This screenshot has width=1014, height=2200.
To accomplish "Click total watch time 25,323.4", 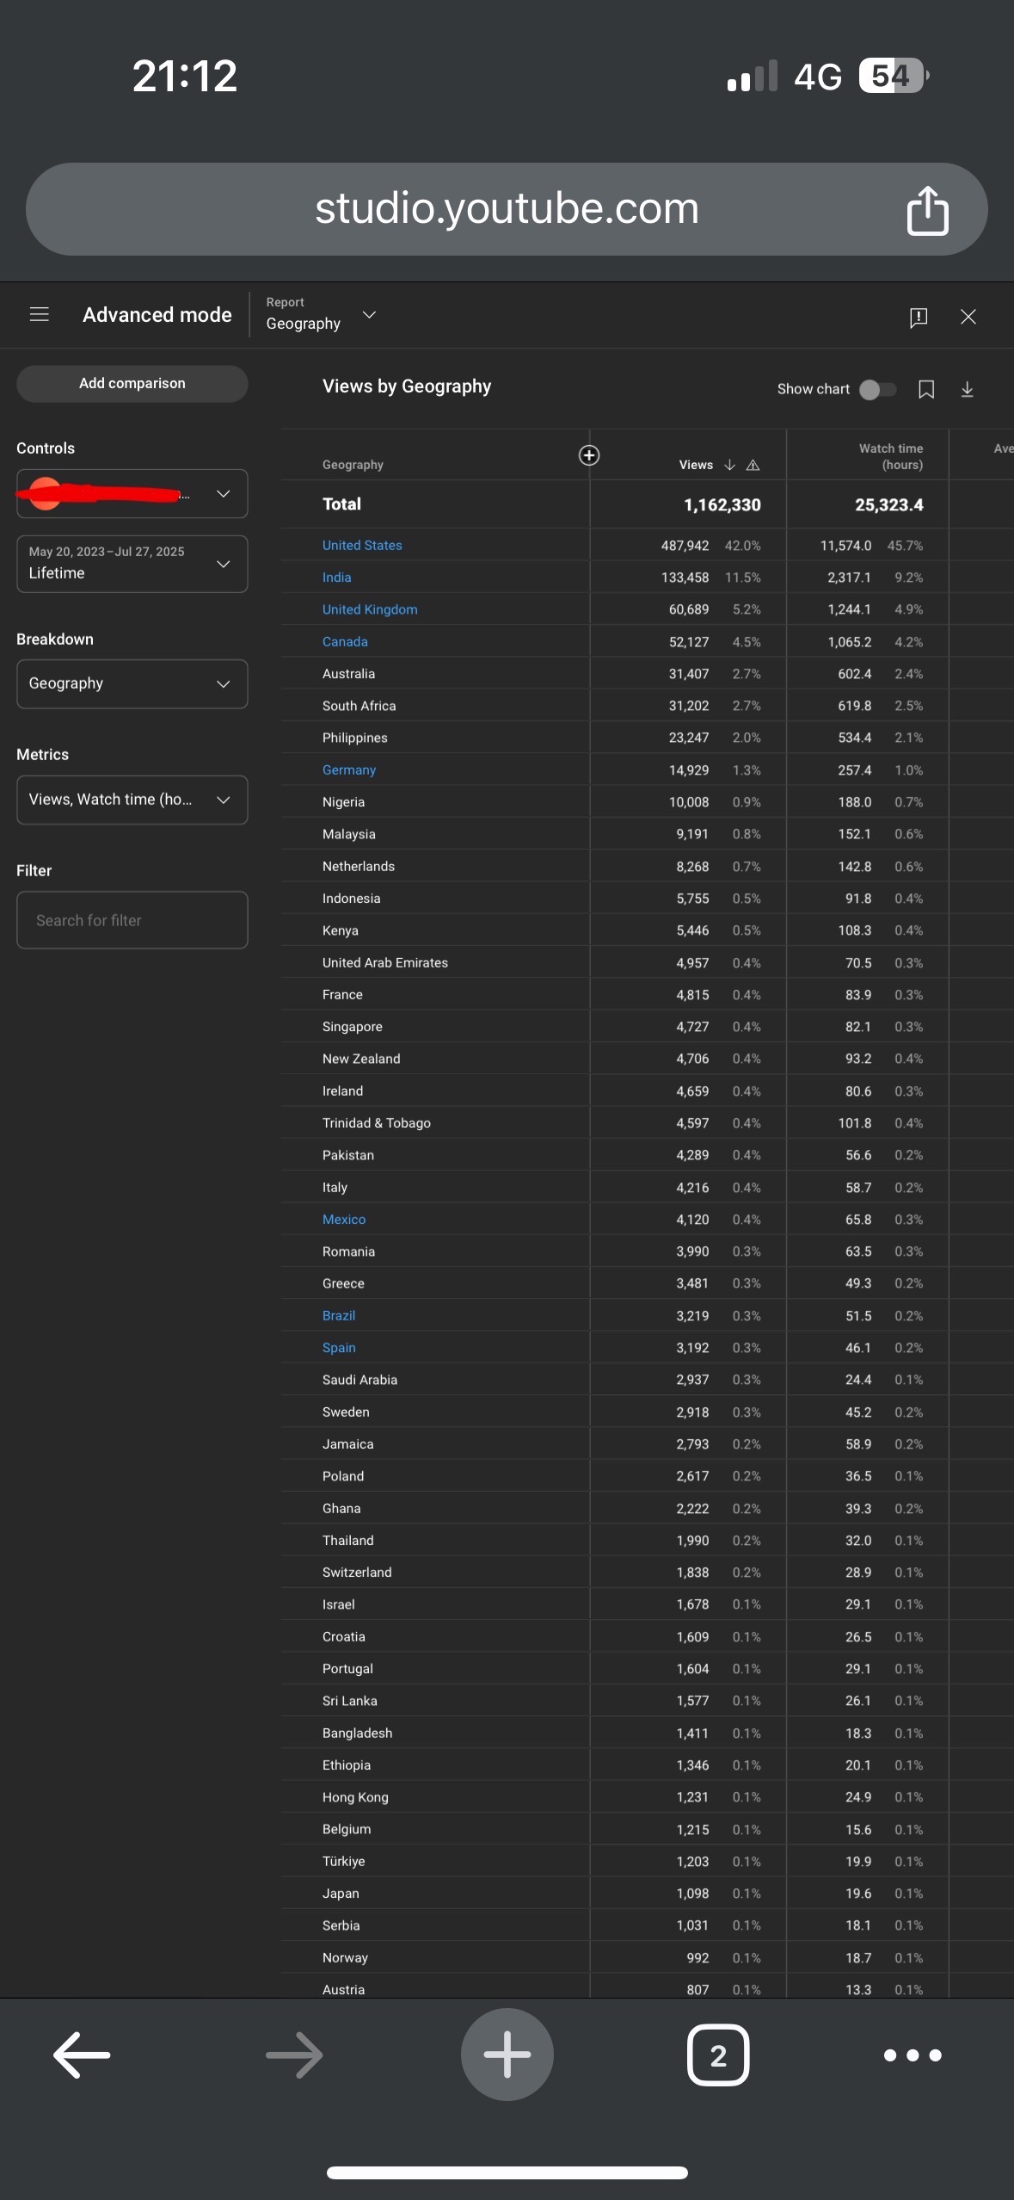I will (889, 505).
